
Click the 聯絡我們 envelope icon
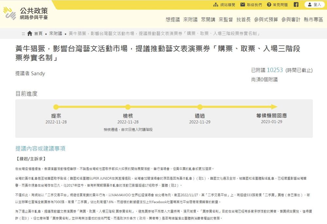tap(243, 5)
